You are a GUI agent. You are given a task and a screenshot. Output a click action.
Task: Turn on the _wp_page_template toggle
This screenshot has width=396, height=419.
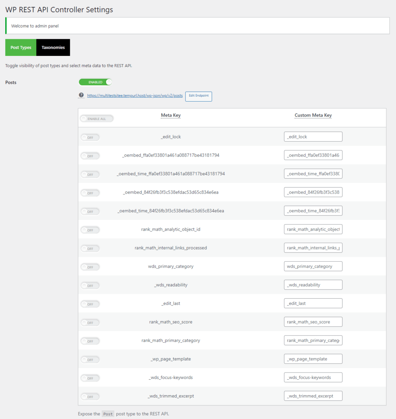90,360
